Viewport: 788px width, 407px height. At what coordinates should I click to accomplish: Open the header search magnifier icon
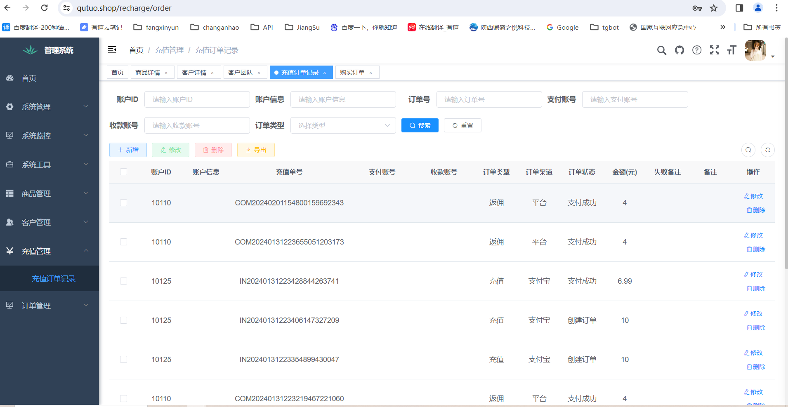pyautogui.click(x=661, y=50)
